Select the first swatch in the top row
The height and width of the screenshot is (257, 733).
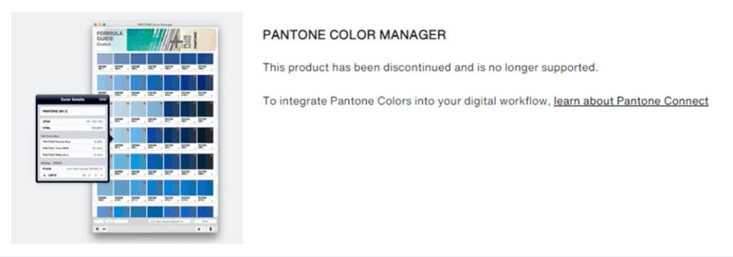pyautogui.click(x=105, y=59)
